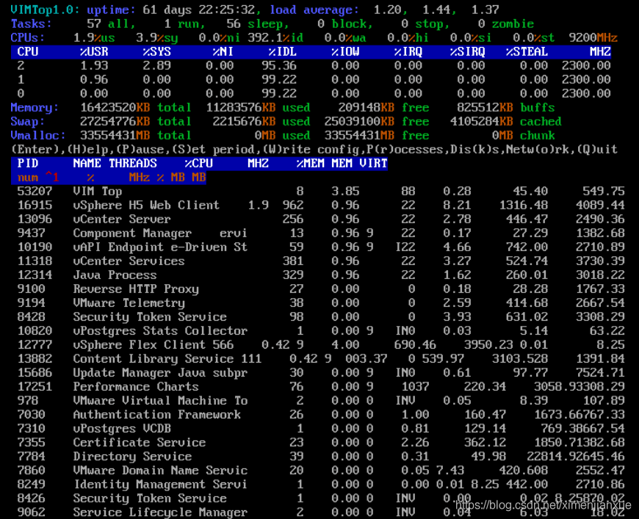Select the Performance Charts process
The width and height of the screenshot is (639, 519).
136,387
